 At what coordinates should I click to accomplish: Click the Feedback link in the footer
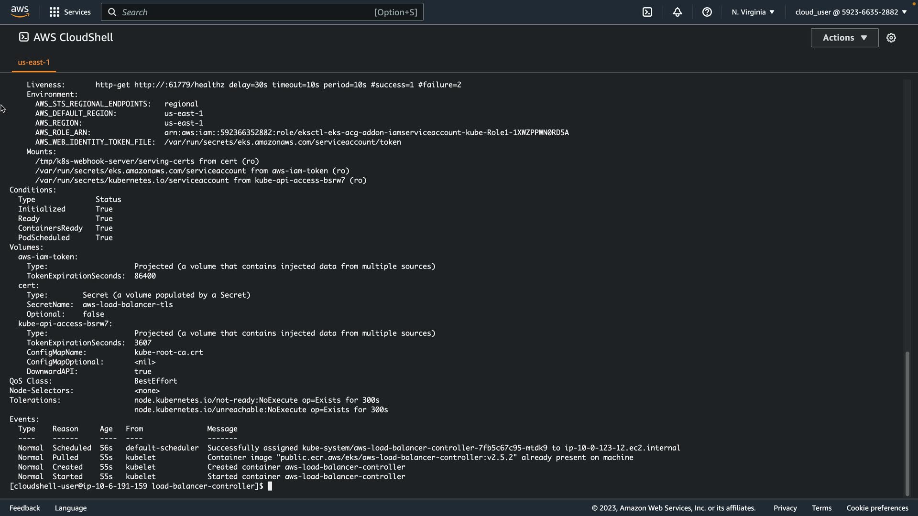[25, 508]
